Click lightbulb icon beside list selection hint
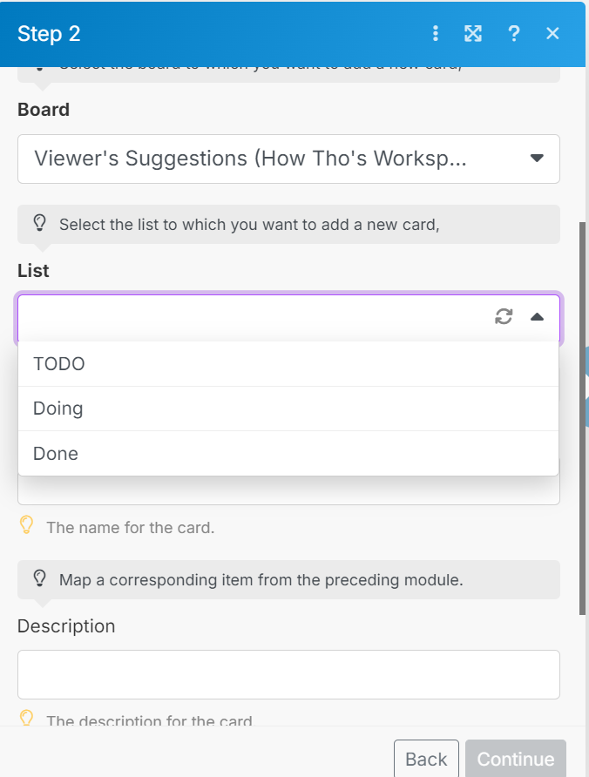Screen dimensions: 589x777 [x=39, y=224]
